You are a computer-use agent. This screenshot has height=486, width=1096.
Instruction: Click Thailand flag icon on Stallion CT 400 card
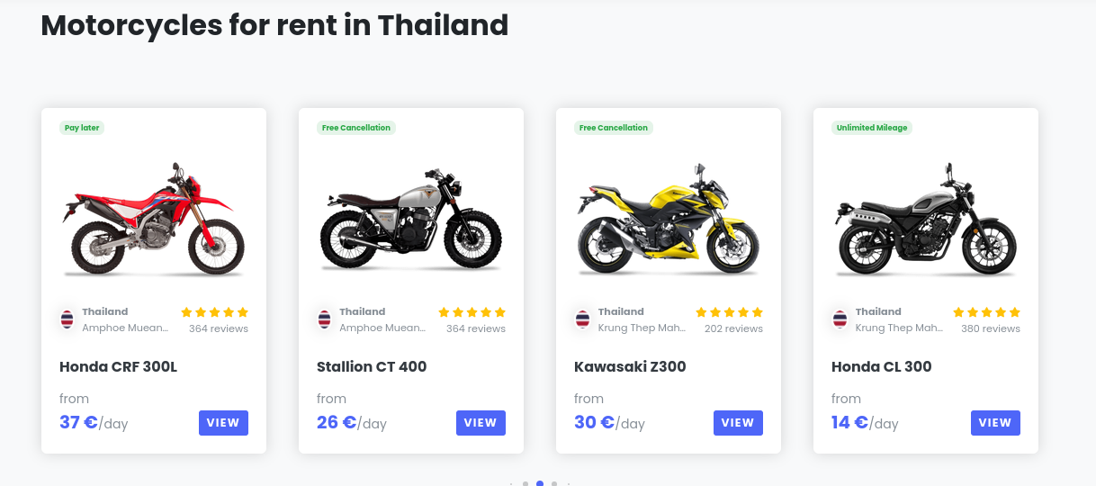[325, 319]
